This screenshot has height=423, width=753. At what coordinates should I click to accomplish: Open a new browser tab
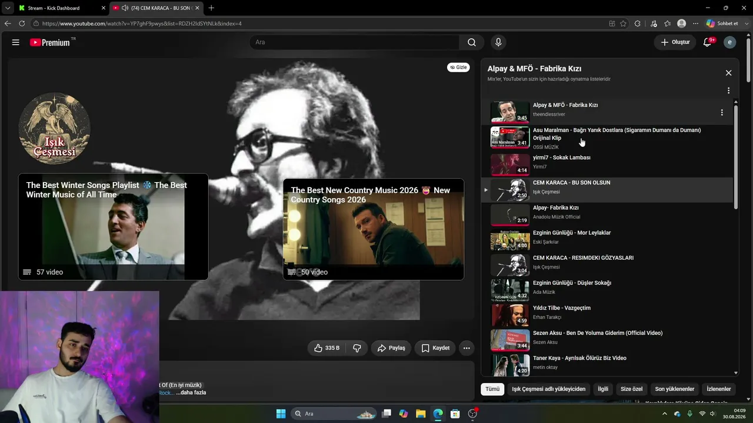(x=211, y=8)
